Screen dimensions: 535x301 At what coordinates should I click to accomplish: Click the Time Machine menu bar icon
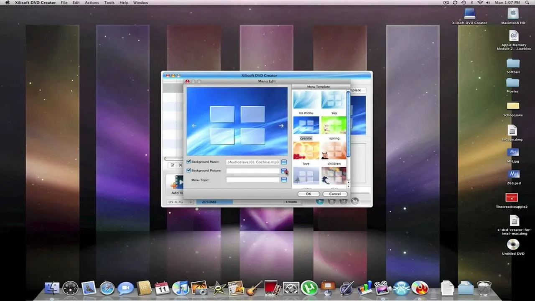click(x=463, y=3)
